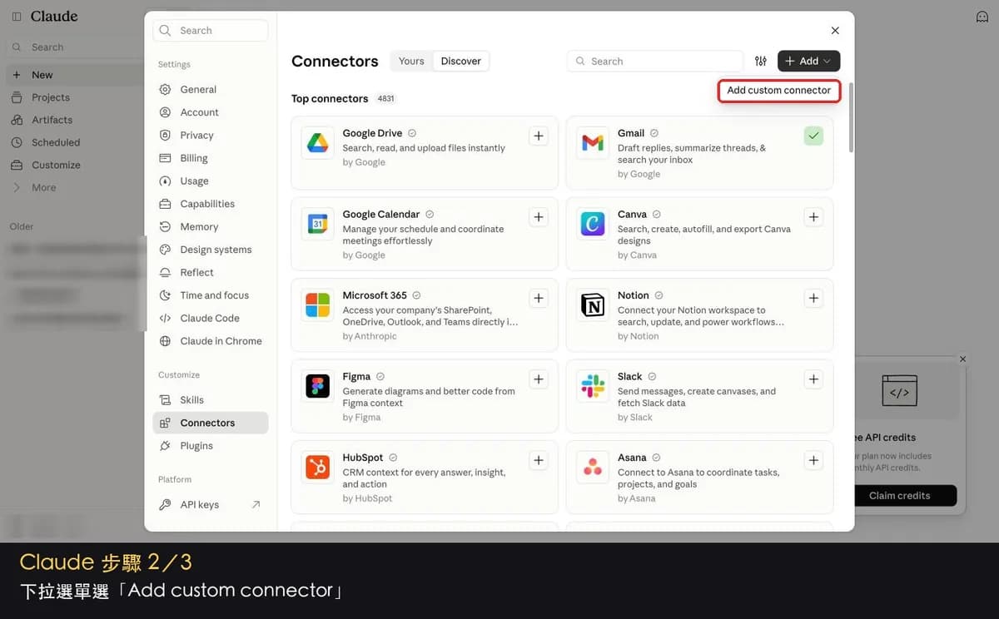
Task: Click the Canva logo
Action: coord(593,224)
